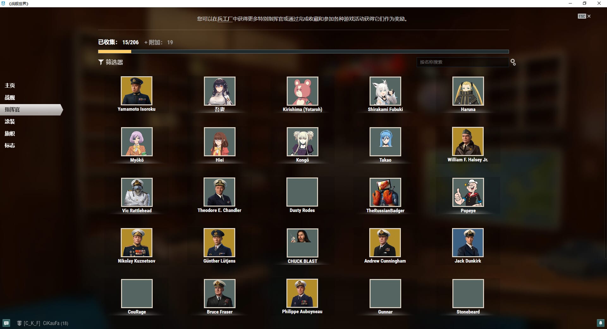607x329 pixels.
Task: Click the clan shield icon beside [C_K_F]
Action: point(19,323)
